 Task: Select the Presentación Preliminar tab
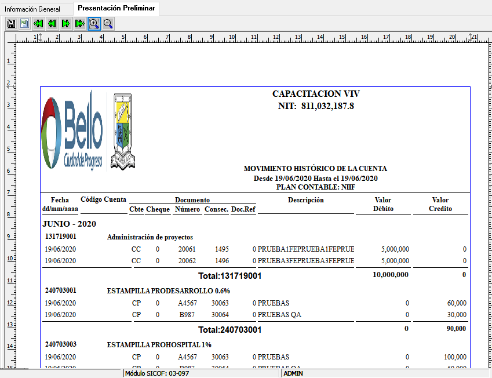pos(116,8)
